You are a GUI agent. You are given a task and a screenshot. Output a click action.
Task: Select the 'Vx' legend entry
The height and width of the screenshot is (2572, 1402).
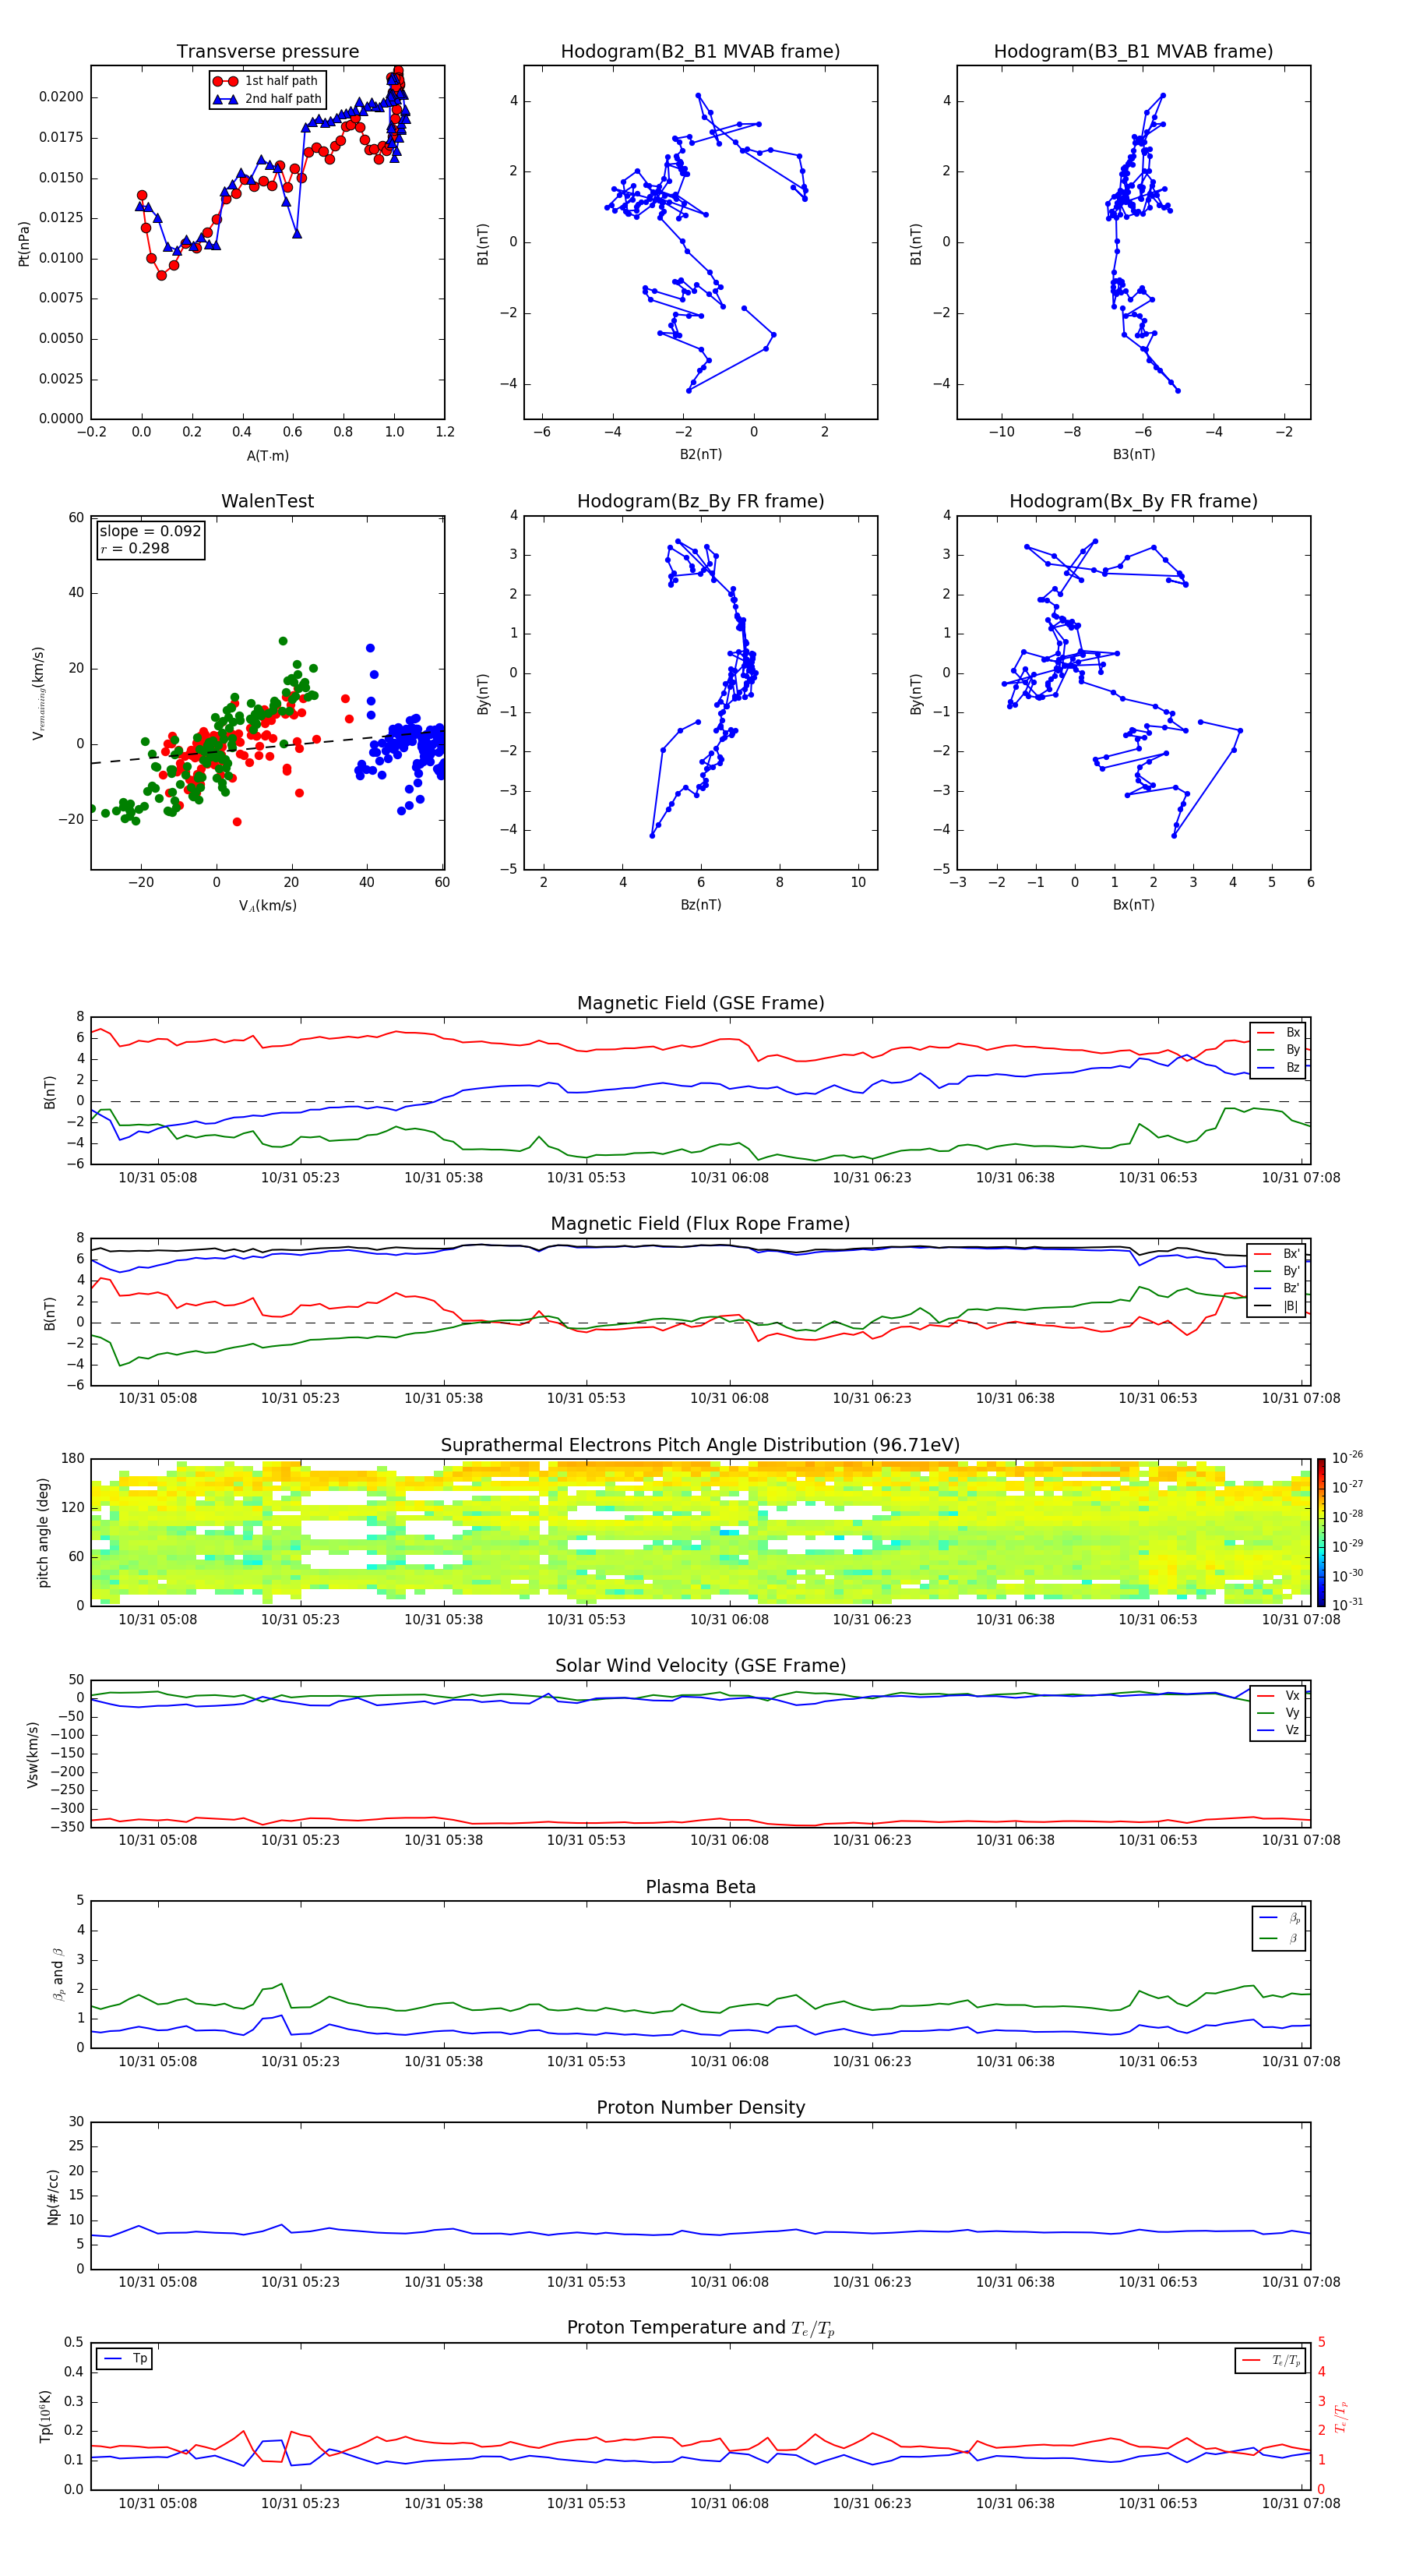[x=1278, y=1695]
